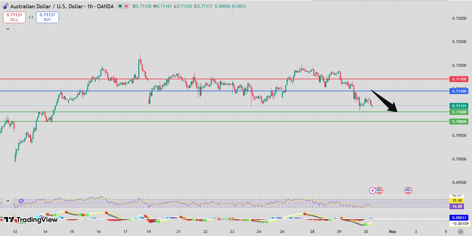Click the SELL 0.71124 button
The height and width of the screenshot is (236, 472).
tap(14, 17)
